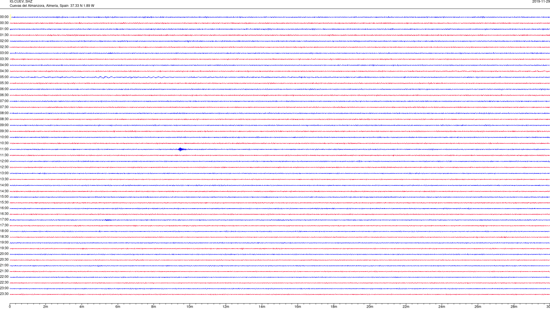This screenshot has width=550, height=309.
Task: Click the 22m tick label on time axis
Action: [x=406, y=307]
